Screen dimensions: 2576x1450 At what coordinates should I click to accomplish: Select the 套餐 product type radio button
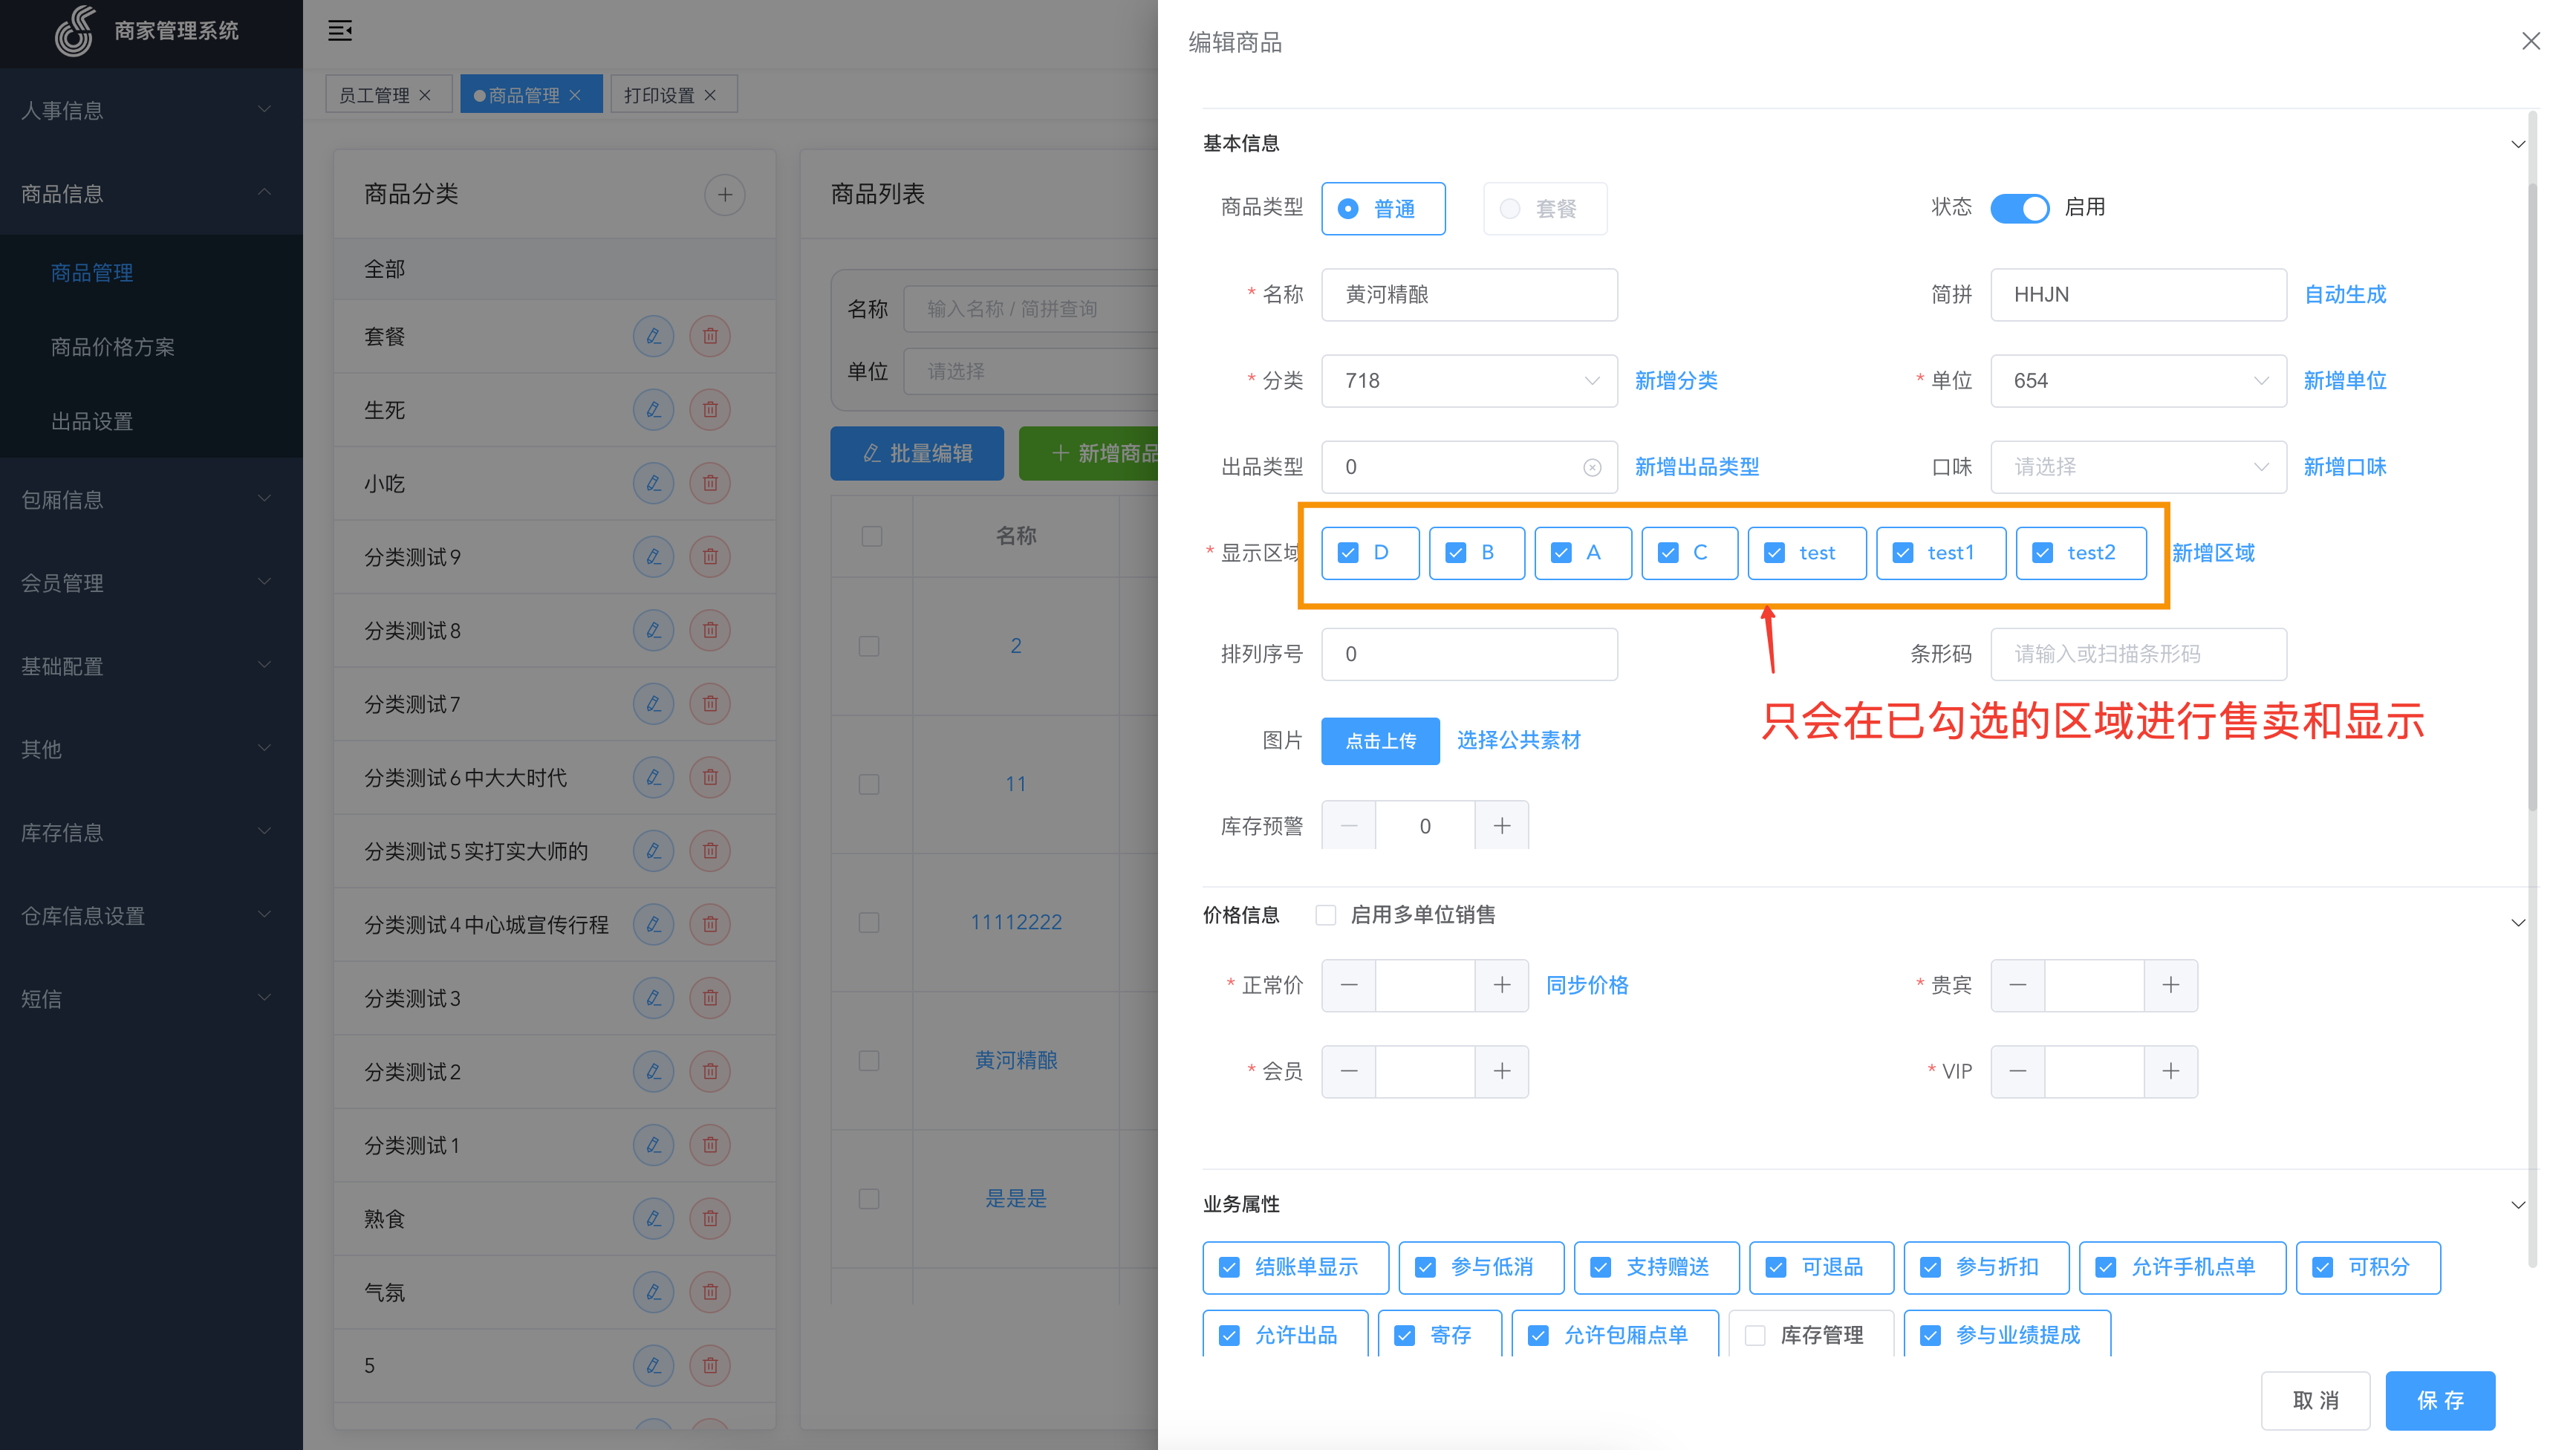1510,208
